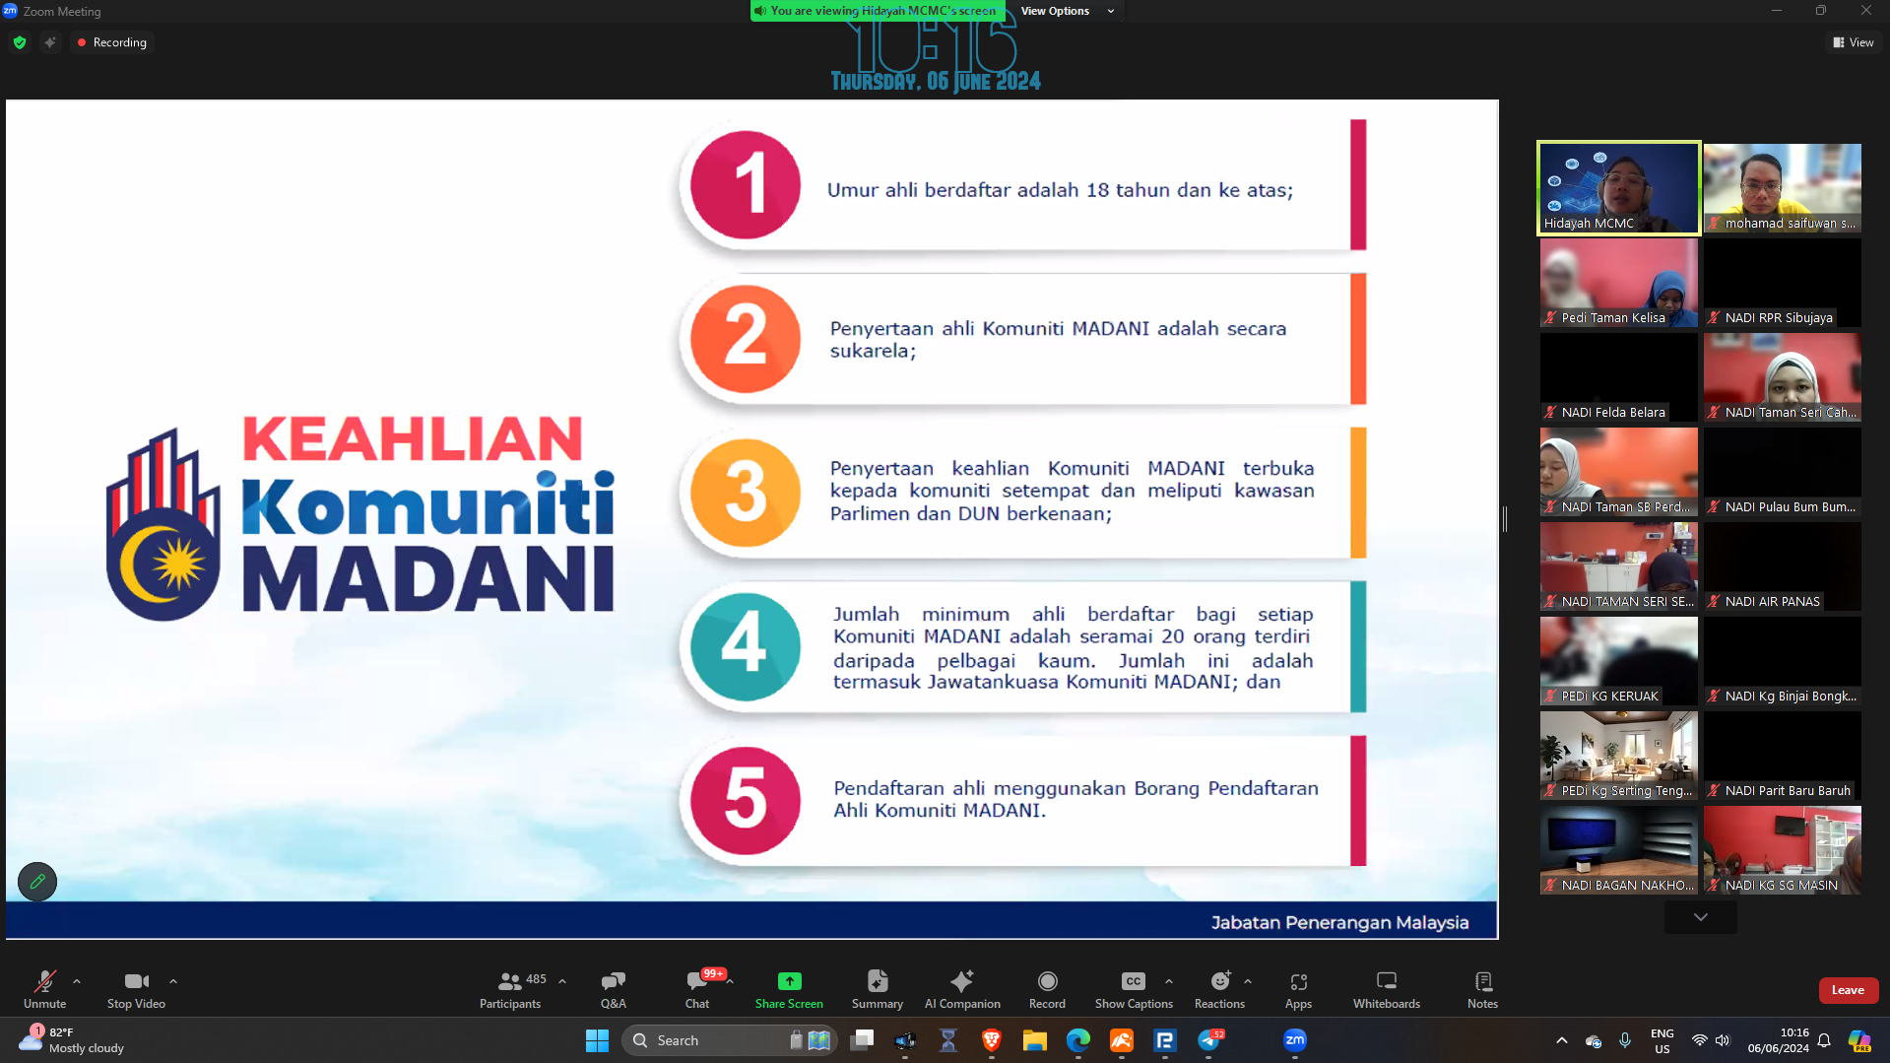Select NADI Taman Seri Cah... video tile
This screenshot has width=1890, height=1063.
1782,376
